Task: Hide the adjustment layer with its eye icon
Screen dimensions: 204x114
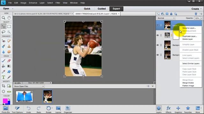Action: point(158,35)
